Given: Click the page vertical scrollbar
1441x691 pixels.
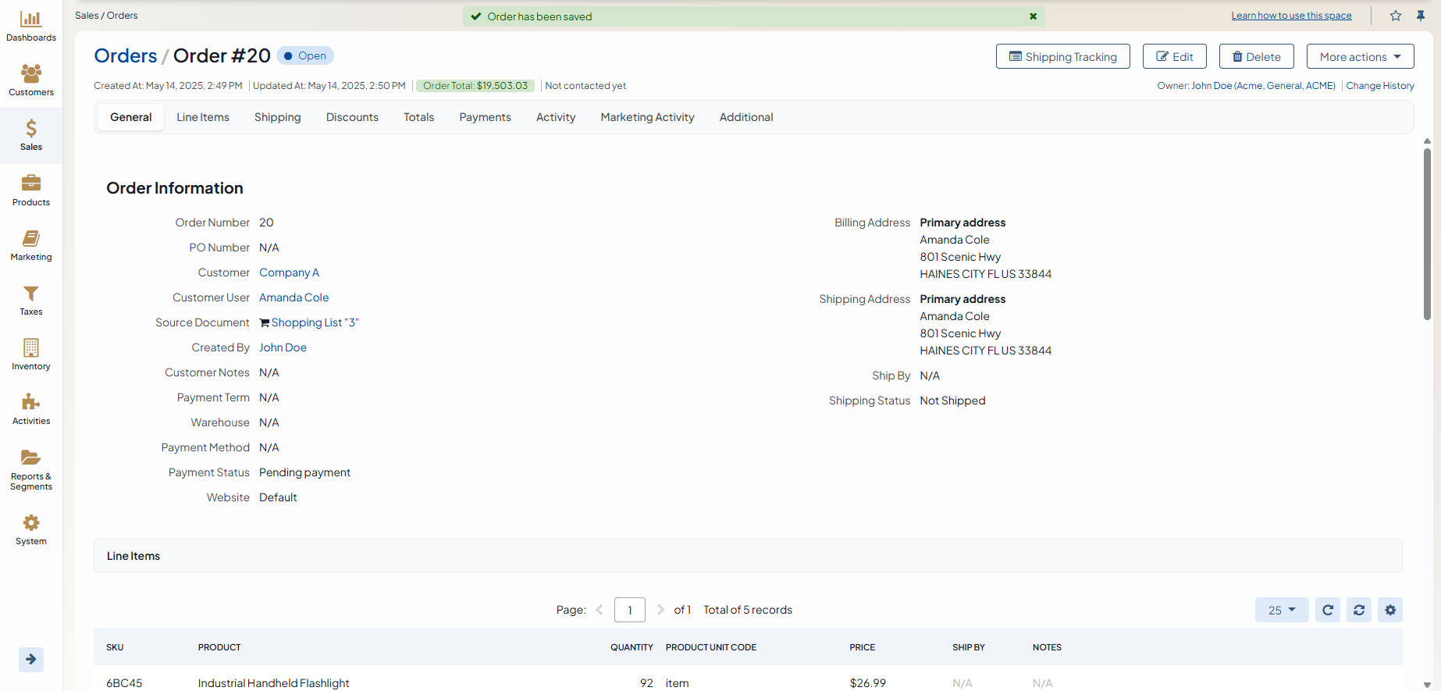Looking at the screenshot, I should point(1427,234).
